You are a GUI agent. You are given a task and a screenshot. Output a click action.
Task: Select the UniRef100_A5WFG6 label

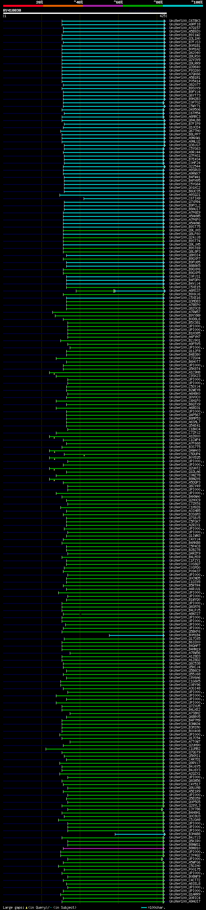184,862
